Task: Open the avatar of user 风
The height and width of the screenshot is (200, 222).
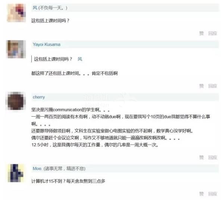Action: (16, 13)
